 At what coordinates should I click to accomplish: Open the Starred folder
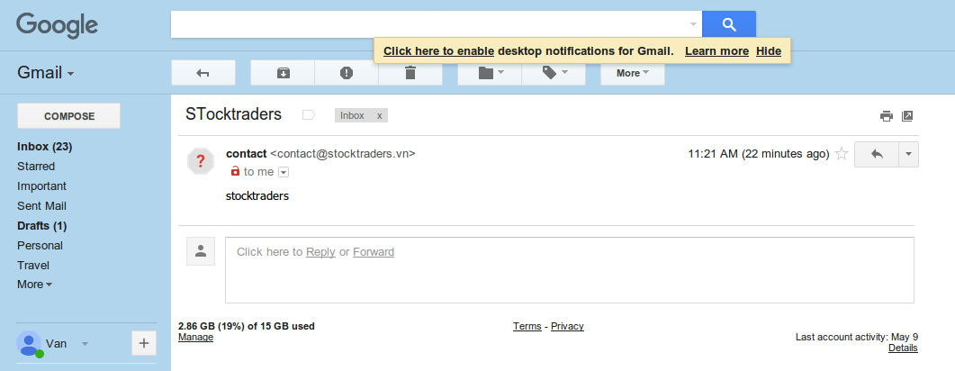pyautogui.click(x=36, y=167)
